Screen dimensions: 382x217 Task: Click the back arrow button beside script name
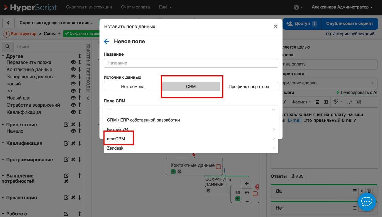(8, 23)
